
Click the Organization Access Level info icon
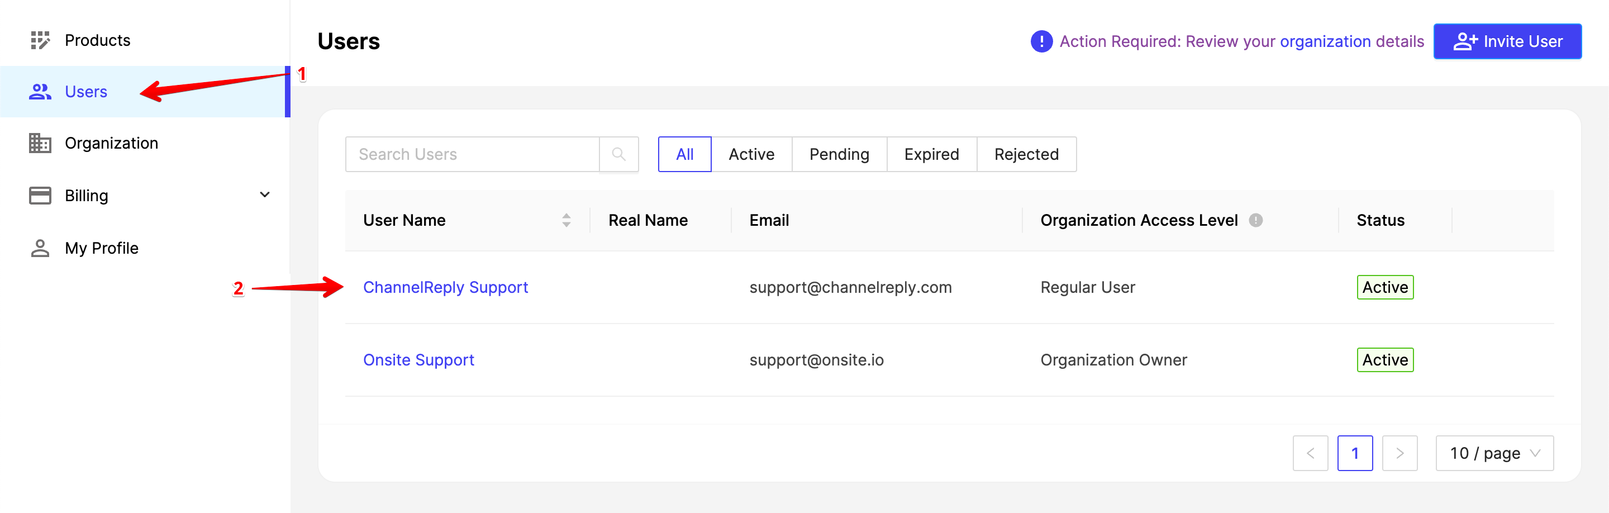(x=1255, y=220)
